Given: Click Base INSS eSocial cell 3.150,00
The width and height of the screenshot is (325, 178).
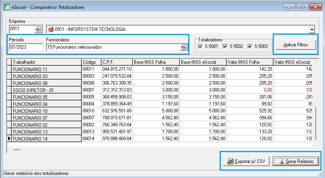Looking at the screenshot, I should (203, 97).
